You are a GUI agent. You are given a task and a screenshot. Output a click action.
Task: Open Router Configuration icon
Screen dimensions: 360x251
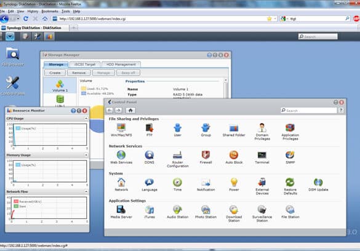point(177,159)
